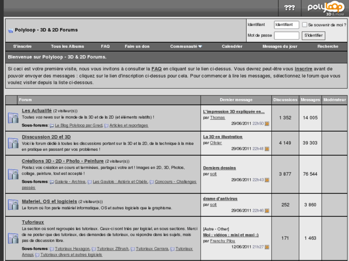Screen dimensions: 349x261
Task: Follow FAQ link in welcome text
Action: pyautogui.click(x=156, y=69)
